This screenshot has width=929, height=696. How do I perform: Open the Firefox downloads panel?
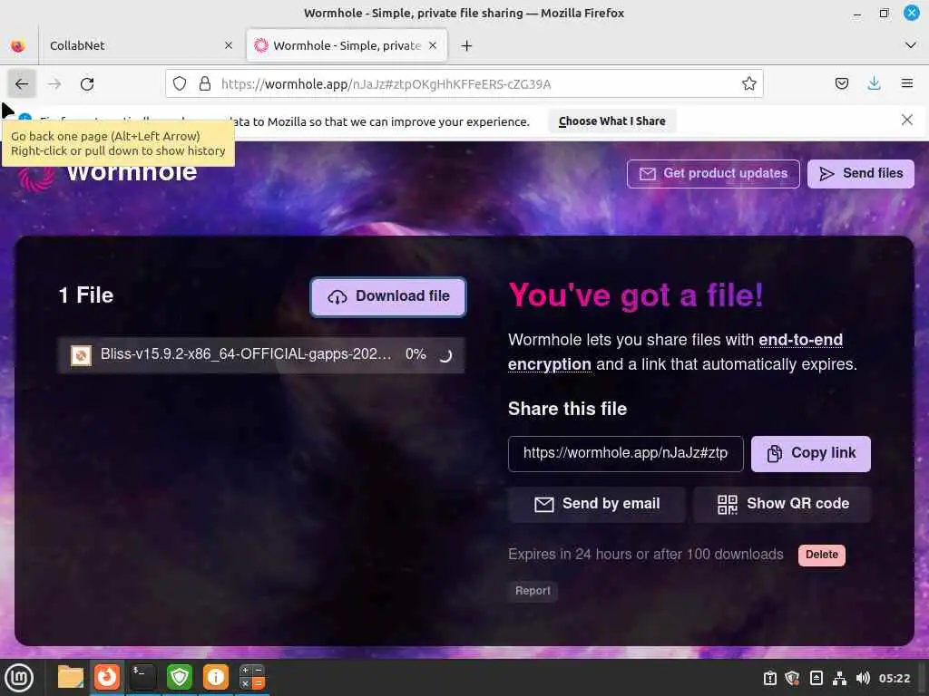coord(874,83)
